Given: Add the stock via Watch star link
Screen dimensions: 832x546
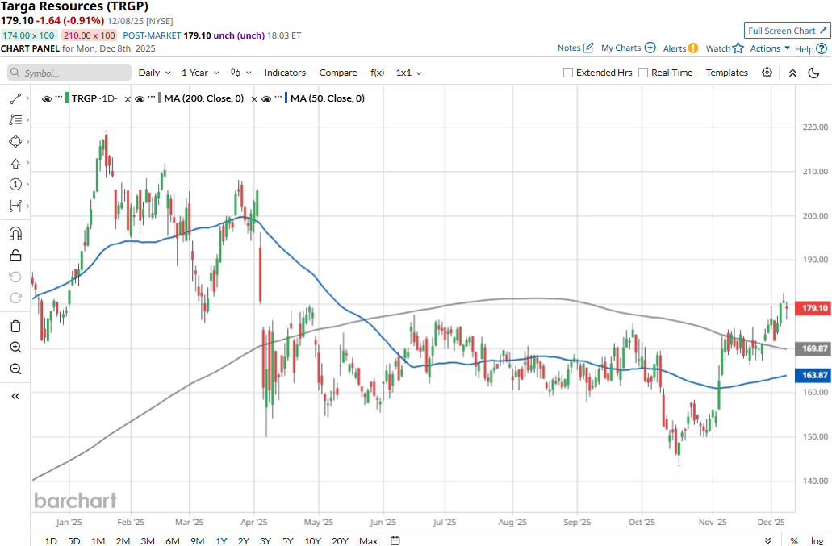Looking at the screenshot, I should [725, 48].
